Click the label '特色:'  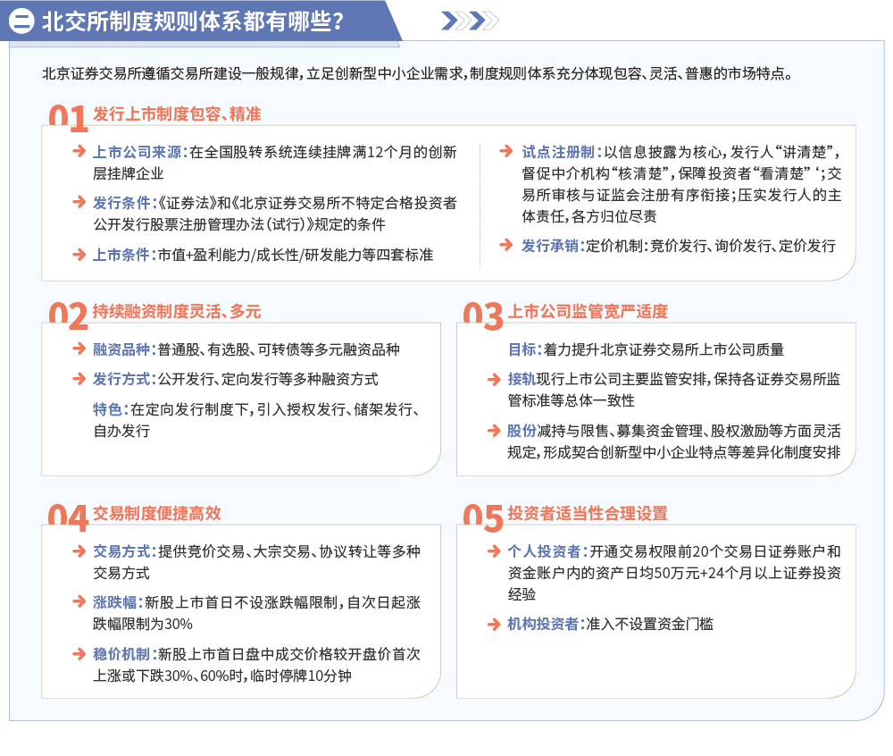(x=112, y=409)
